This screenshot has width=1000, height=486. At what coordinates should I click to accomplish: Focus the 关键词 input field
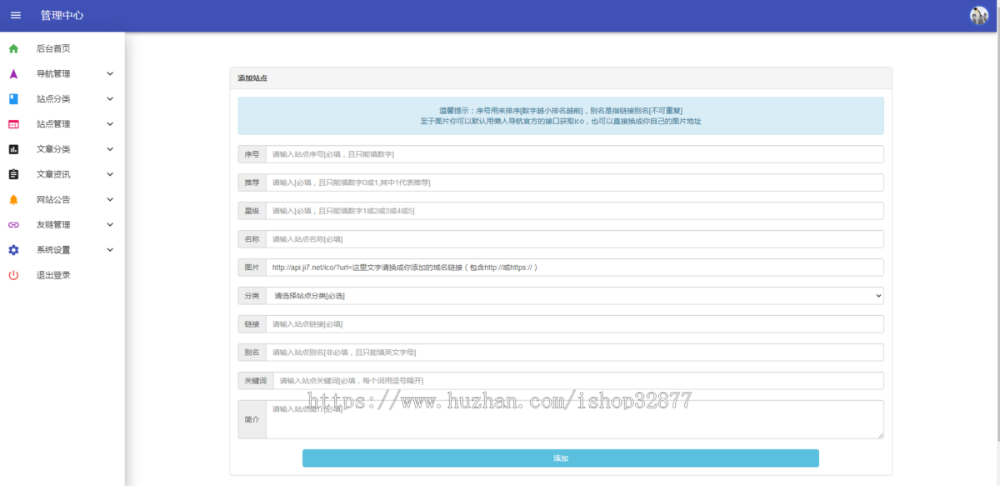(x=578, y=381)
